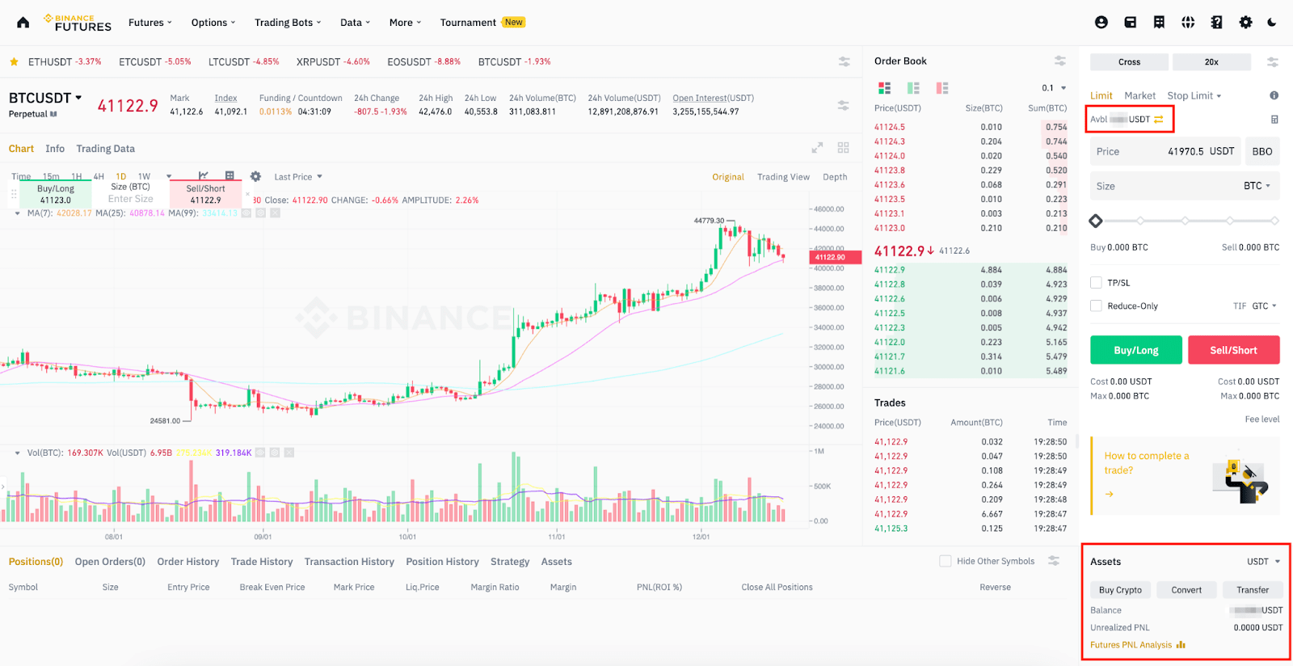Open Last Price dropdown on chart
This screenshot has width=1293, height=666.
[298, 177]
